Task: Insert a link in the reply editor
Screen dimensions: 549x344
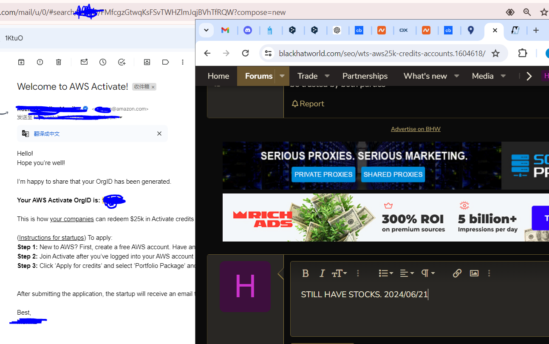Action: 457,273
